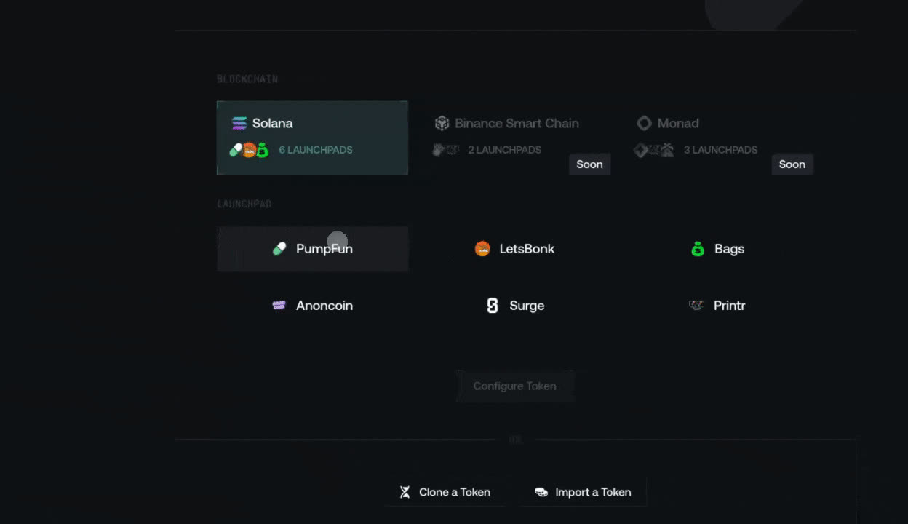
Task: Click the LetsBonk orange logo icon
Action: 482,249
